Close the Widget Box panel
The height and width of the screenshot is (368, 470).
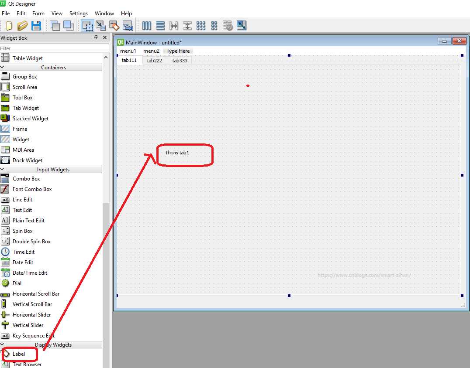click(x=105, y=37)
